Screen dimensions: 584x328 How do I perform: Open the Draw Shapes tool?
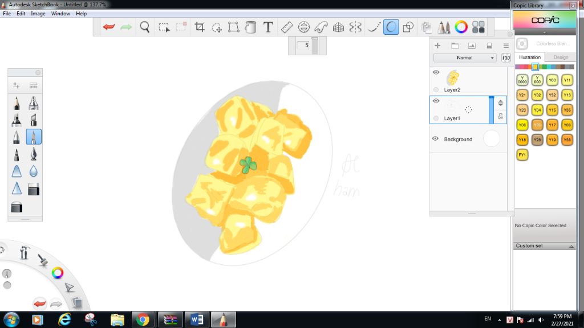pos(408,27)
